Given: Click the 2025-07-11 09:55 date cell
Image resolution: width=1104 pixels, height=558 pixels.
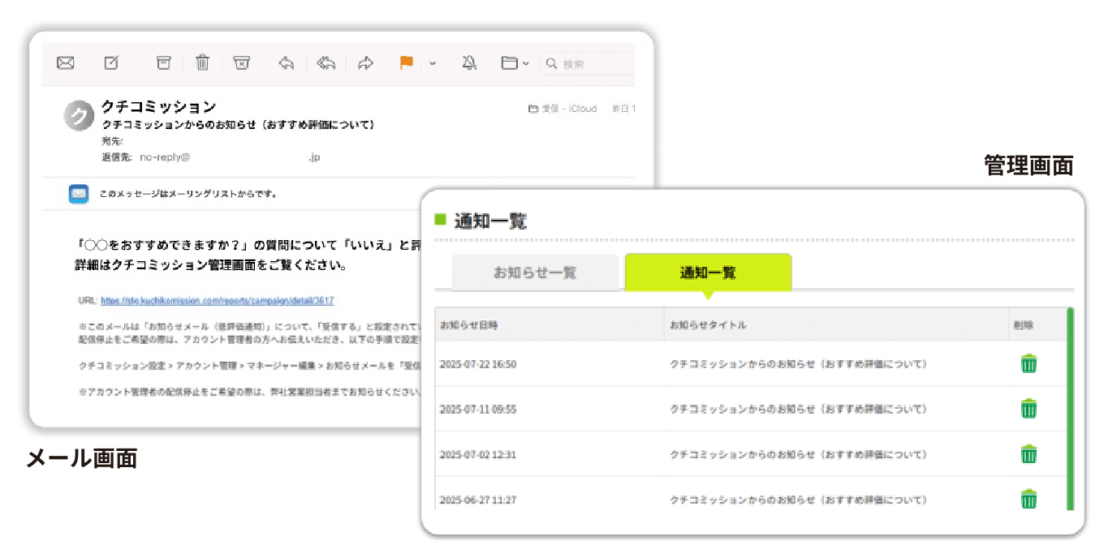Looking at the screenshot, I should click(x=477, y=410).
